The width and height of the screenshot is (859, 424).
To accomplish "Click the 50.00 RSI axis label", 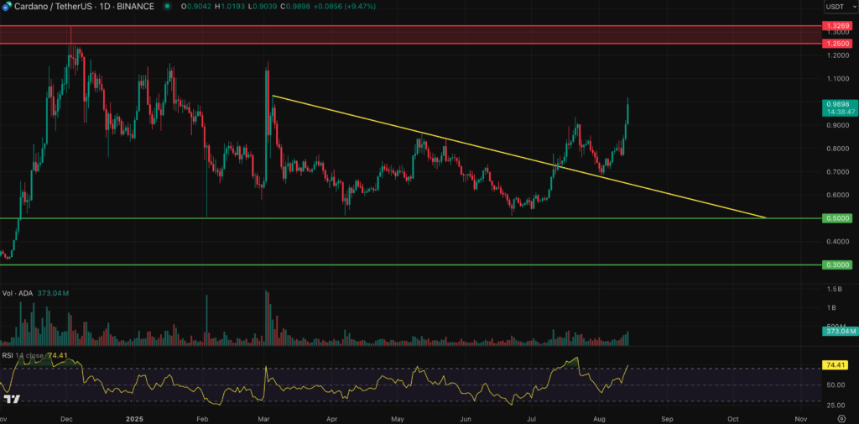I will point(835,385).
